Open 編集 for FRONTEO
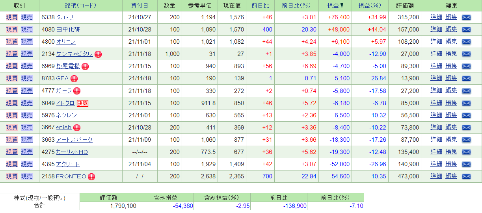The image size is (482, 213). point(451,176)
